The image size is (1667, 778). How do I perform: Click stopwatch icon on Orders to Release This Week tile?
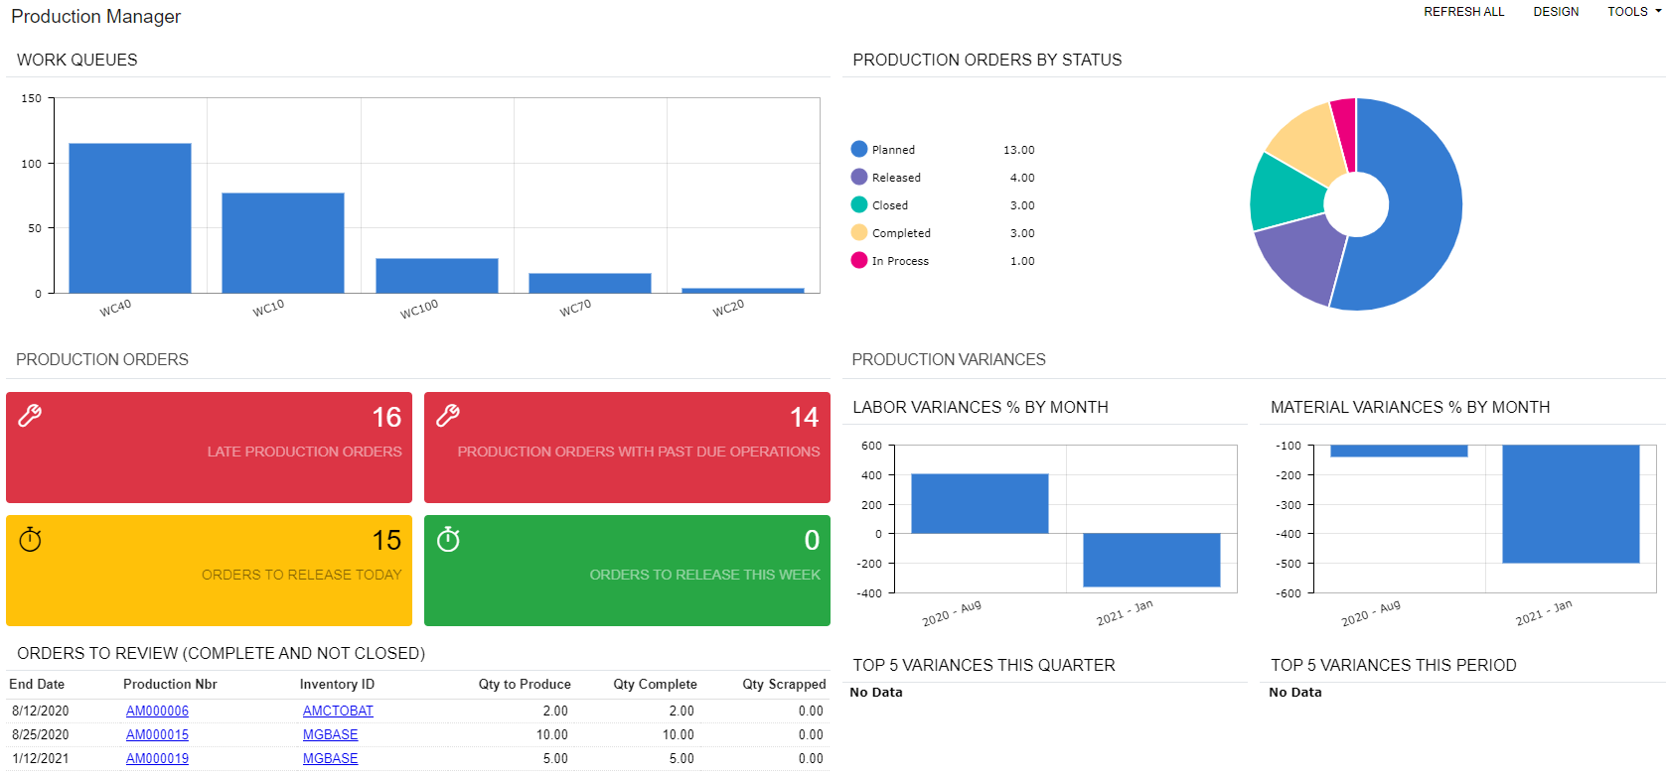[448, 539]
